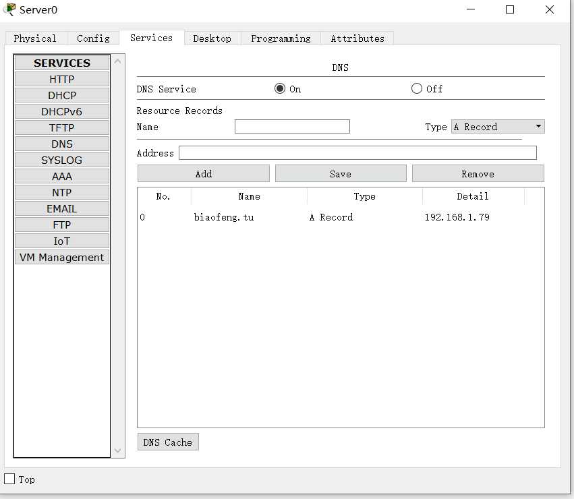
Task: Click the Type column header
Action: (x=365, y=196)
